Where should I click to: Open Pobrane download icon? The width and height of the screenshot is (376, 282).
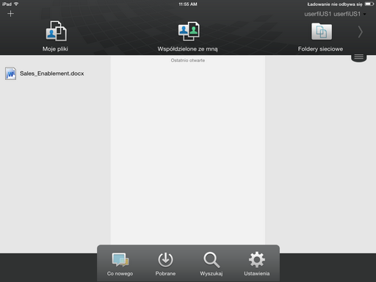[165, 260]
